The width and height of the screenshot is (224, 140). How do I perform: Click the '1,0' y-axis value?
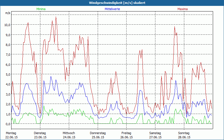pos(8,114)
